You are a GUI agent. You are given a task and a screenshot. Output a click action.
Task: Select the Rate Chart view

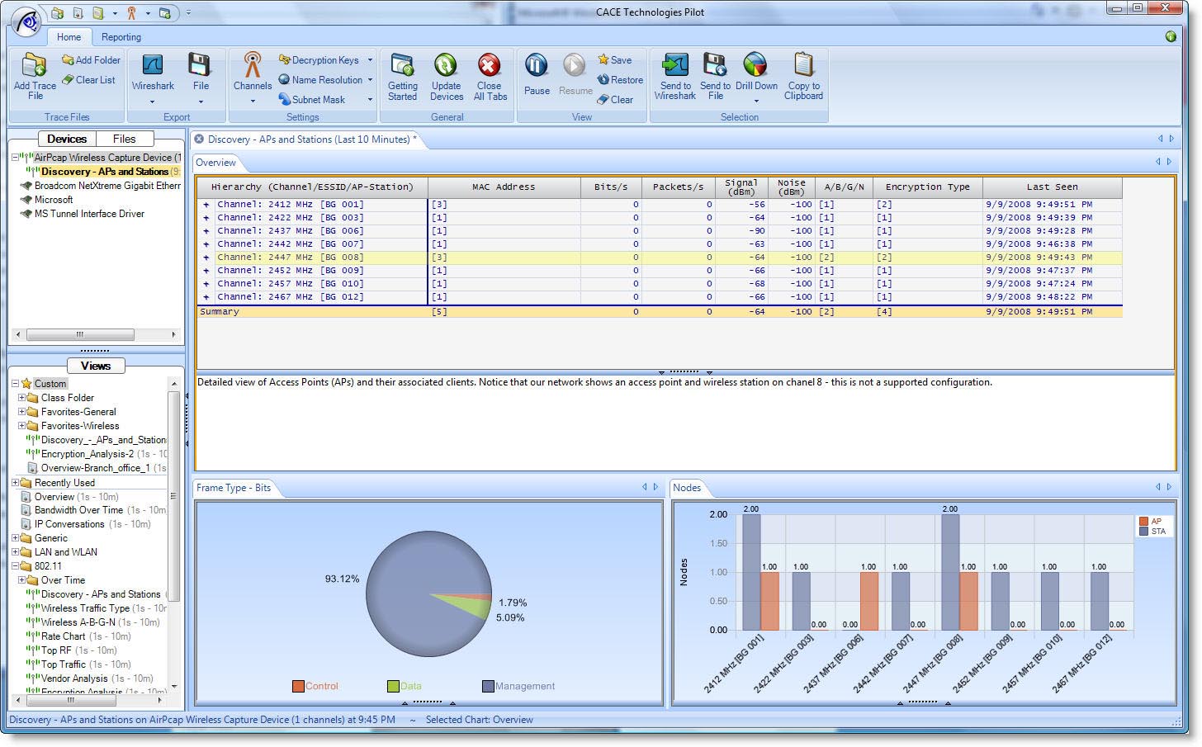click(63, 636)
